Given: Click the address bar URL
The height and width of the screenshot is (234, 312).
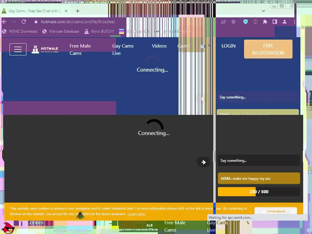Looking at the screenshot, I should point(78,22).
